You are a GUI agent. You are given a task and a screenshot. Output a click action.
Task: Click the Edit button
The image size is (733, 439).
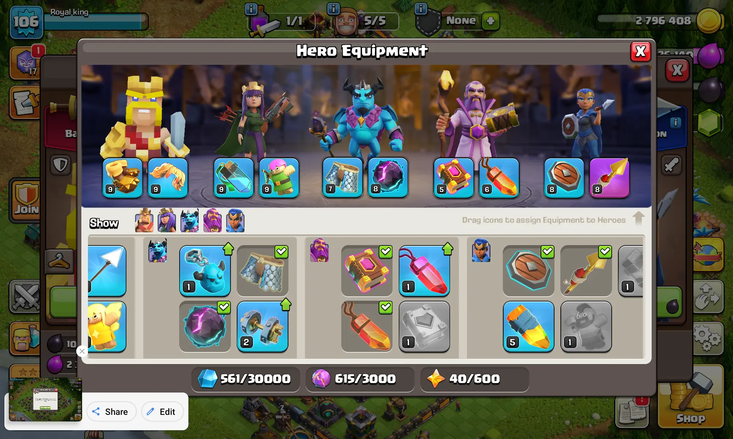pos(162,412)
